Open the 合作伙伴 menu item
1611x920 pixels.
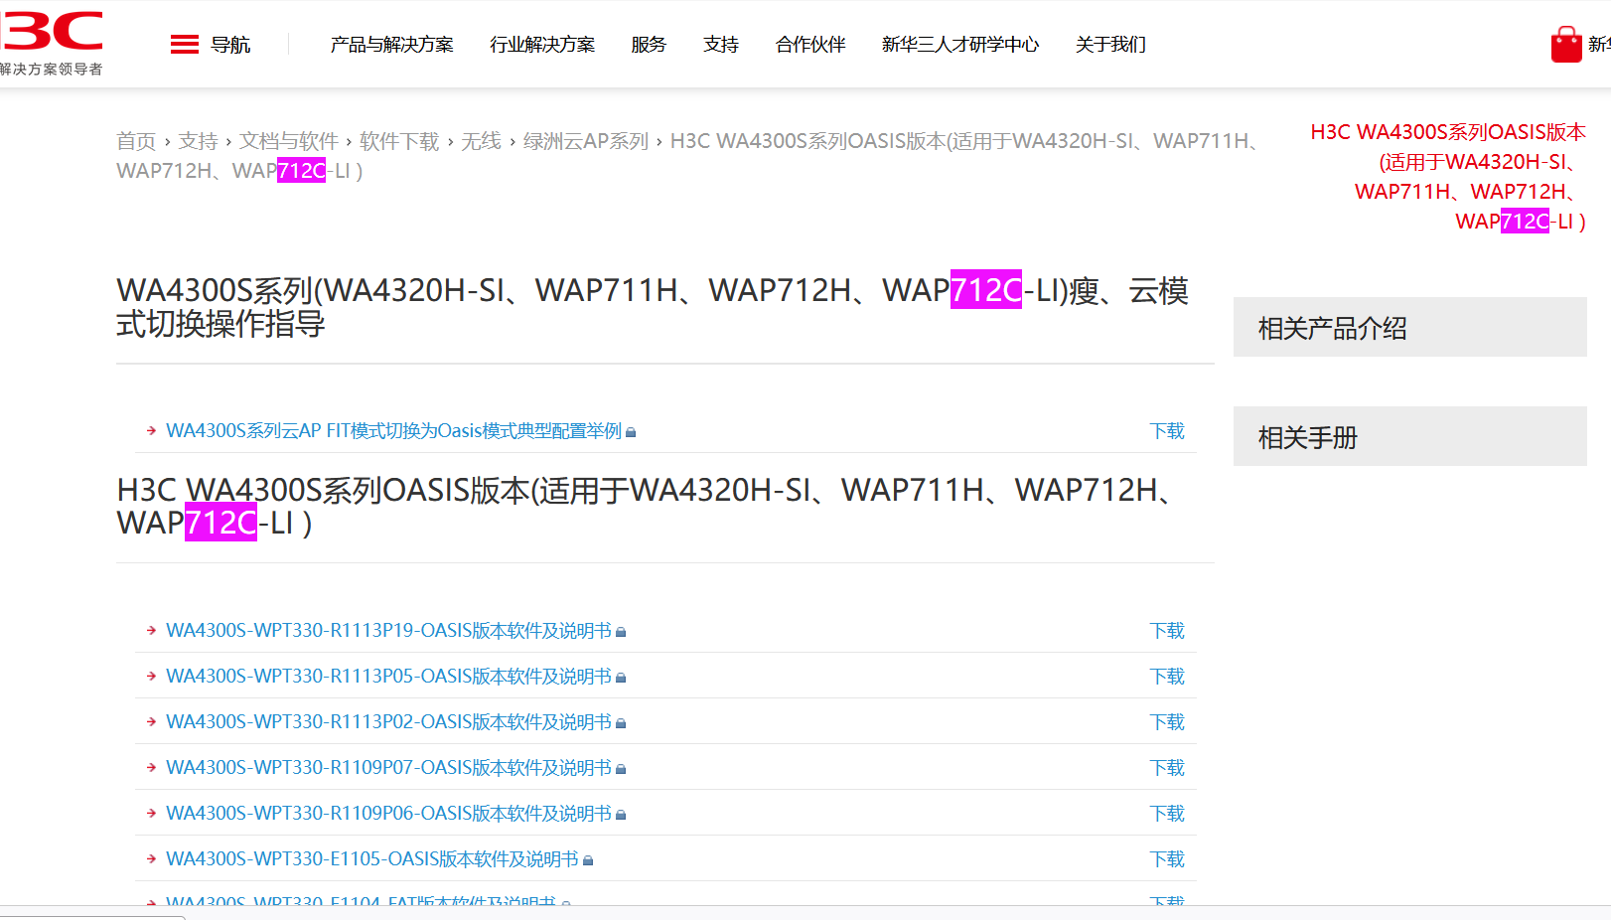pyautogui.click(x=810, y=45)
